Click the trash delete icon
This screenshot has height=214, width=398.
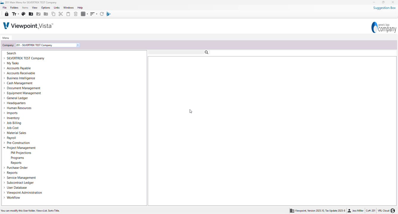76,14
